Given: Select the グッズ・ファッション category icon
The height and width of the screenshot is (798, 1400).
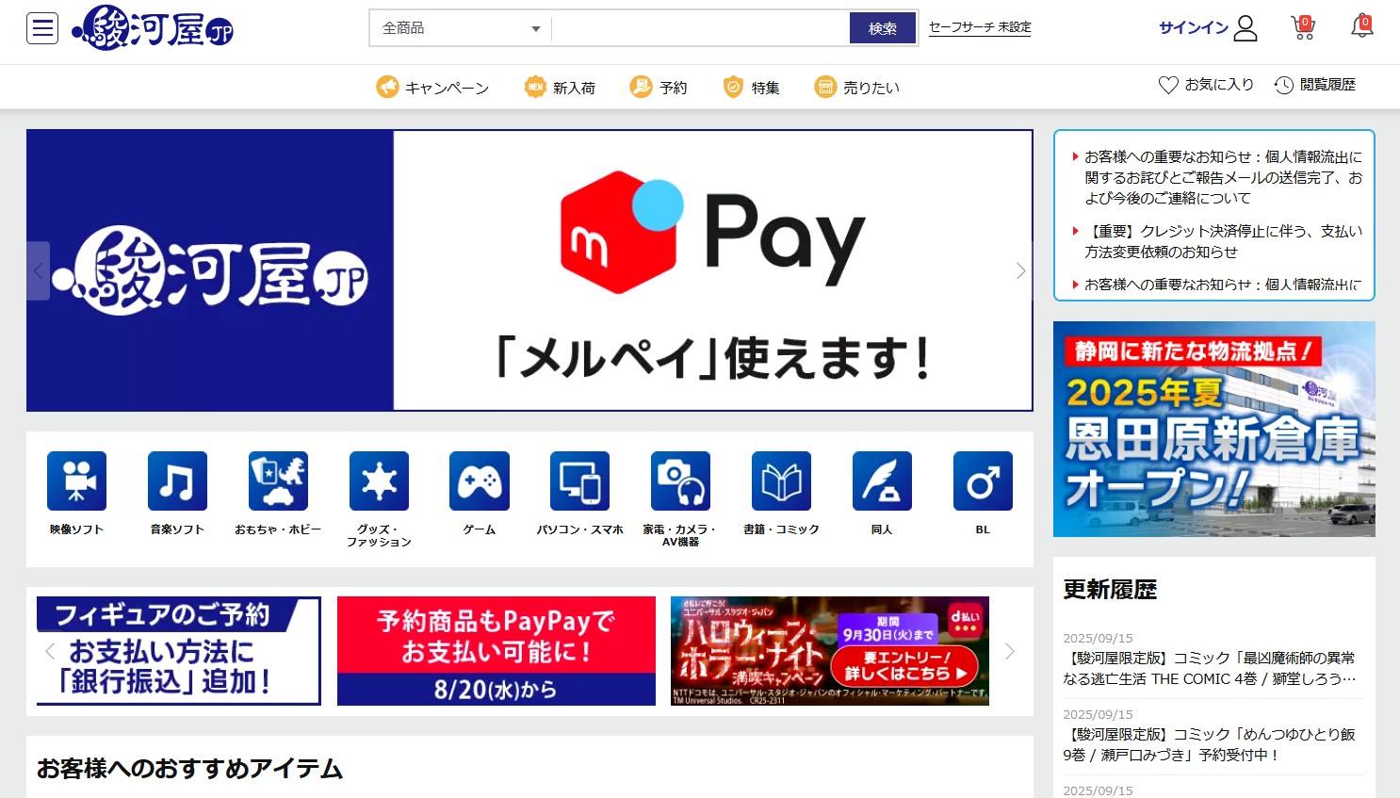Looking at the screenshot, I should (x=379, y=480).
